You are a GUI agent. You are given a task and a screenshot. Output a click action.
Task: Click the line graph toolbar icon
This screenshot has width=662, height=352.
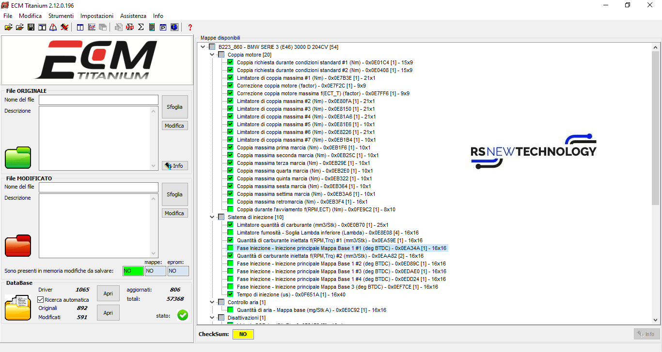(x=91, y=27)
